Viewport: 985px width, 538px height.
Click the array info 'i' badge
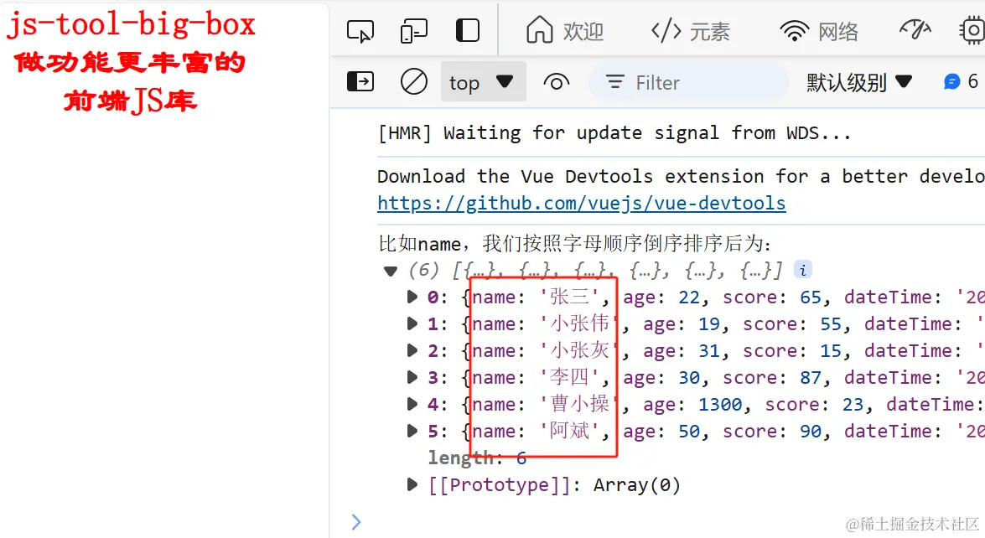pos(803,270)
